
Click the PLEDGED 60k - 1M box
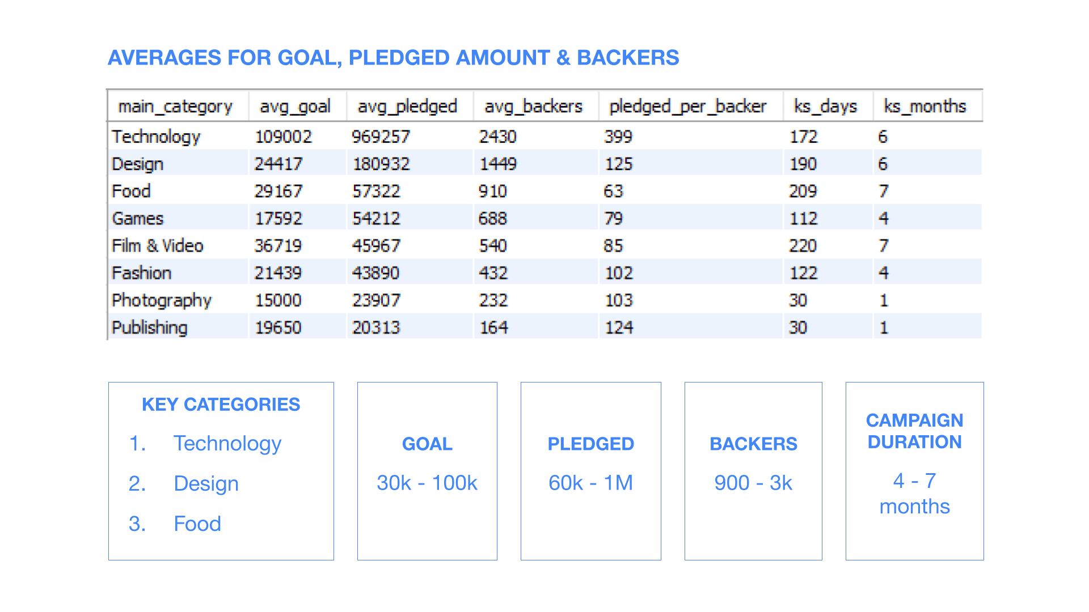point(590,471)
